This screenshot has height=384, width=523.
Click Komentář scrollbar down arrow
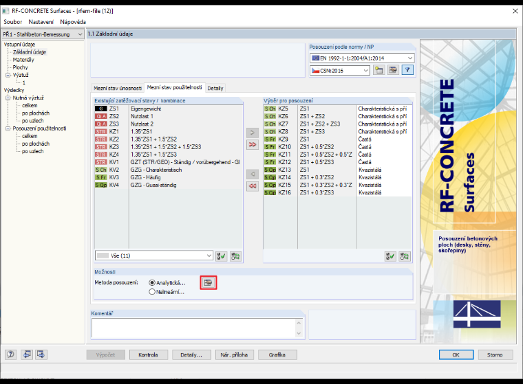(x=299, y=333)
